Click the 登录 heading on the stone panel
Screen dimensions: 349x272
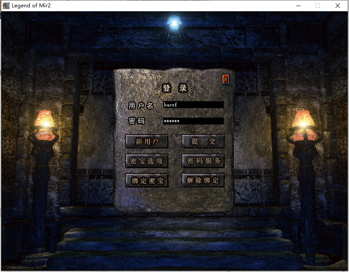coord(175,88)
